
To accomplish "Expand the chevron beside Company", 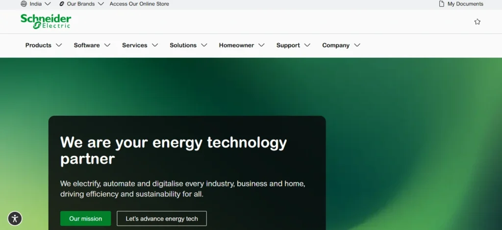I will 357,45.
